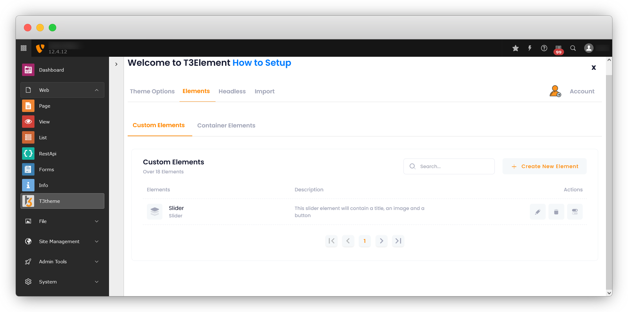Click the System gear icon

[x=28, y=282]
